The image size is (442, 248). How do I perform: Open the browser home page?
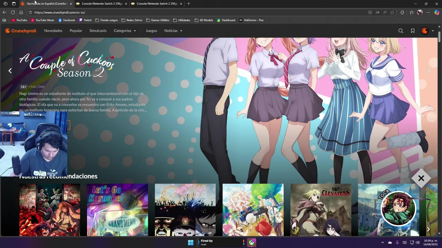(21, 12)
